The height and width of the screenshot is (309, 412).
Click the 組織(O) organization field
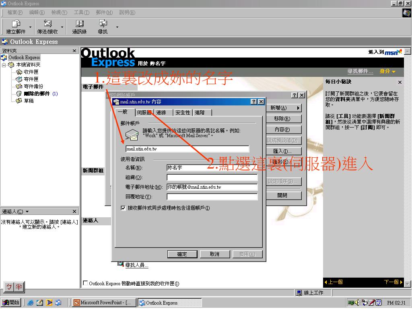click(x=212, y=177)
